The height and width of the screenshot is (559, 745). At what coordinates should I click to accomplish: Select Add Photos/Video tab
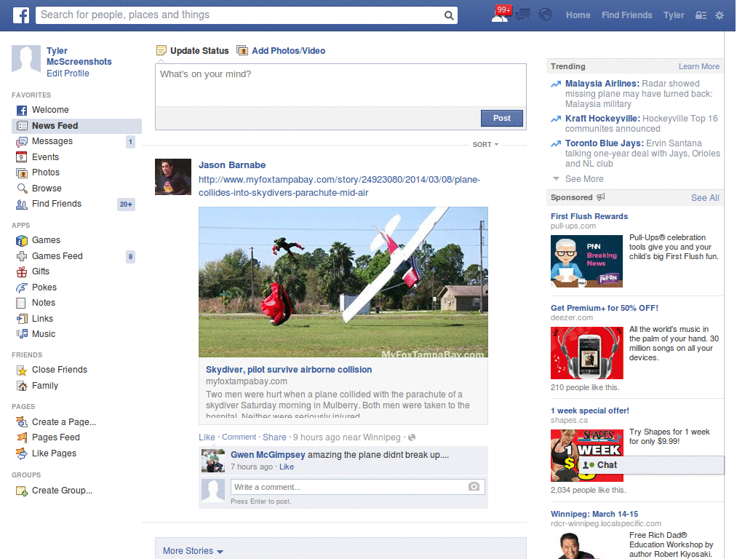pyautogui.click(x=282, y=51)
